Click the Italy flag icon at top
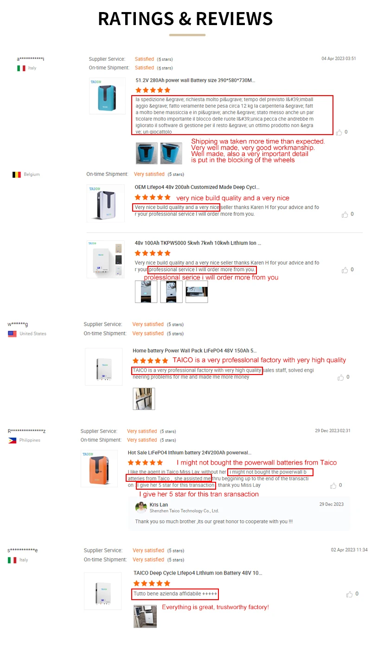 21,68
